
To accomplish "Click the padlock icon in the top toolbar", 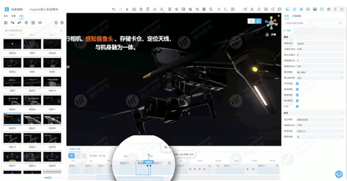I will click(259, 9).
